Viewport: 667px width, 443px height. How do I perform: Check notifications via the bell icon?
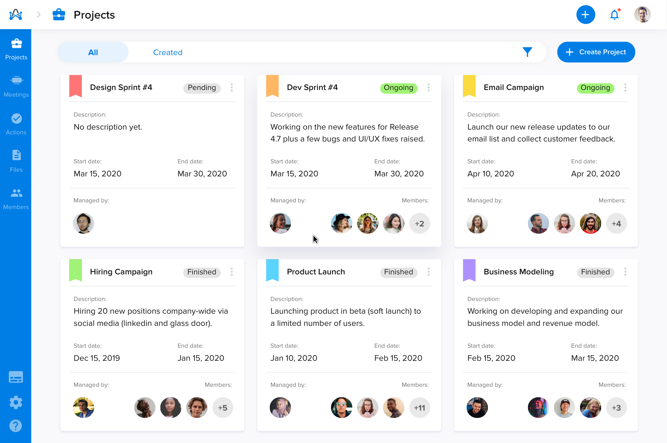pos(614,14)
